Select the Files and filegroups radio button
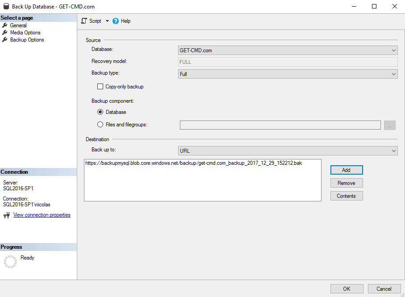 tap(100, 125)
